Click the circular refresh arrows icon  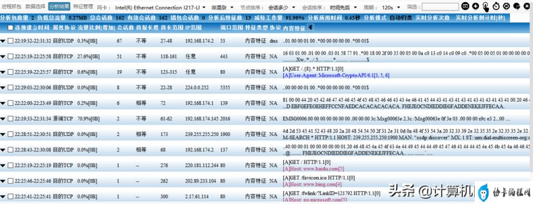(506, 6)
